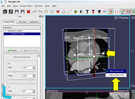
Task: Click the crossed-out annotations remove icon
Action: pos(58,12)
